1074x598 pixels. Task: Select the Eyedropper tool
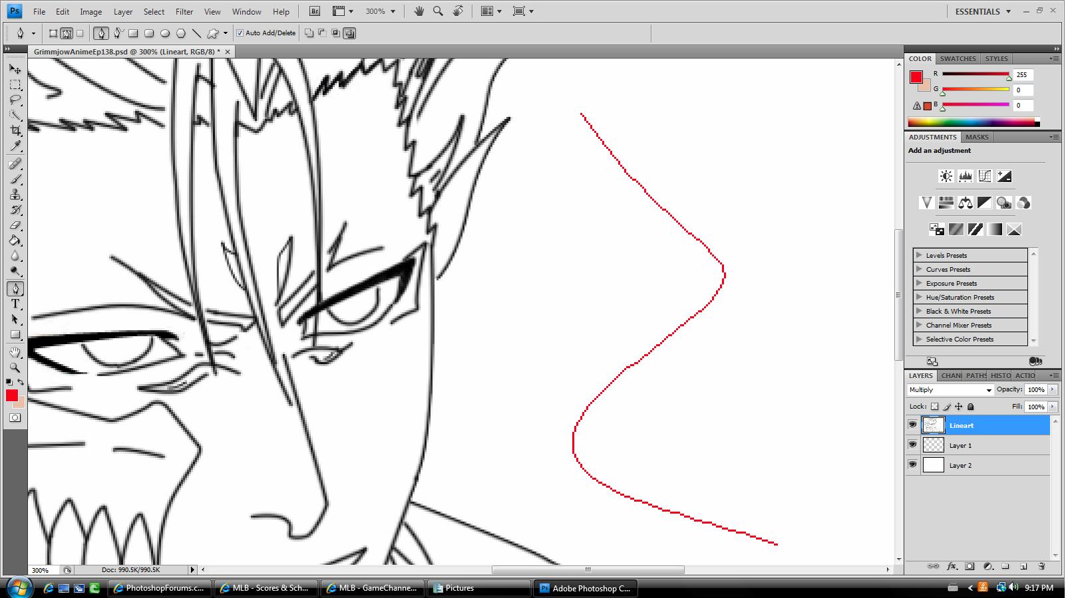coord(15,146)
